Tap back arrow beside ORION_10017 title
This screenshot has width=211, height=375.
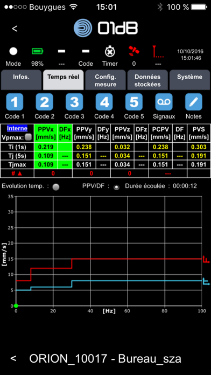(13, 358)
